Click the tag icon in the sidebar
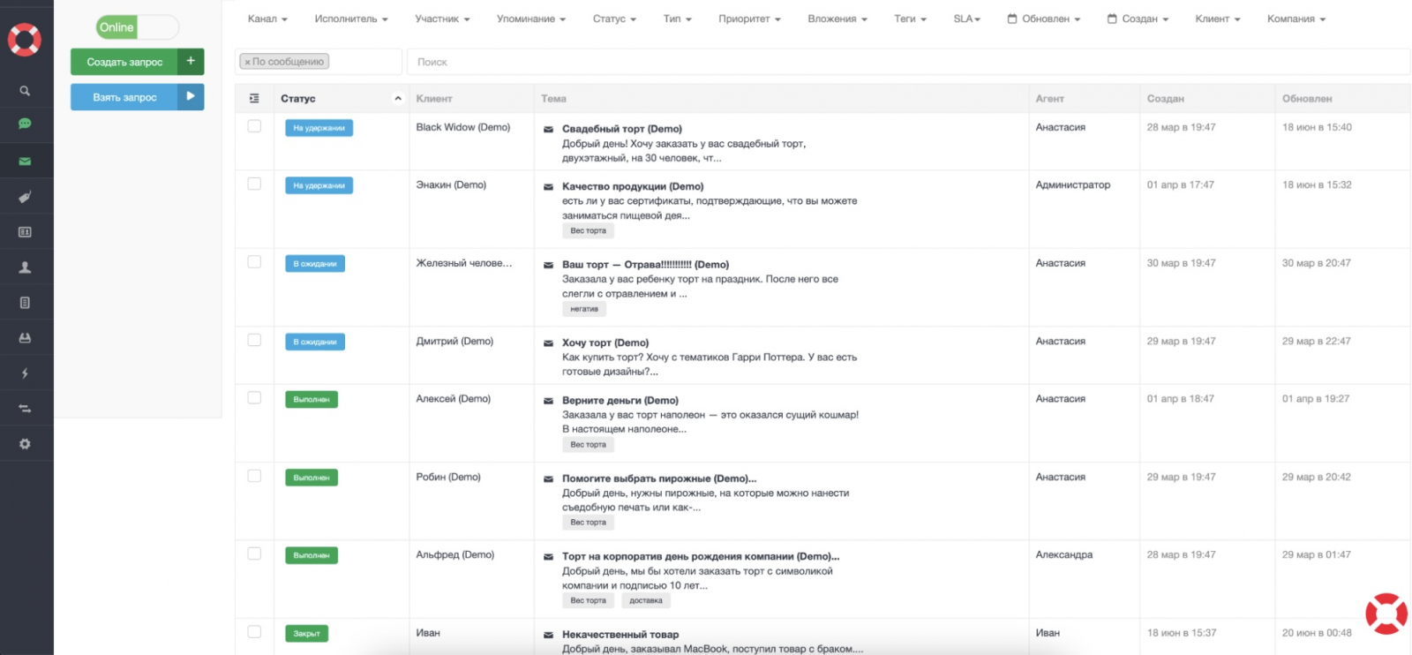Viewport: 1412px width, 655px height. [25, 197]
